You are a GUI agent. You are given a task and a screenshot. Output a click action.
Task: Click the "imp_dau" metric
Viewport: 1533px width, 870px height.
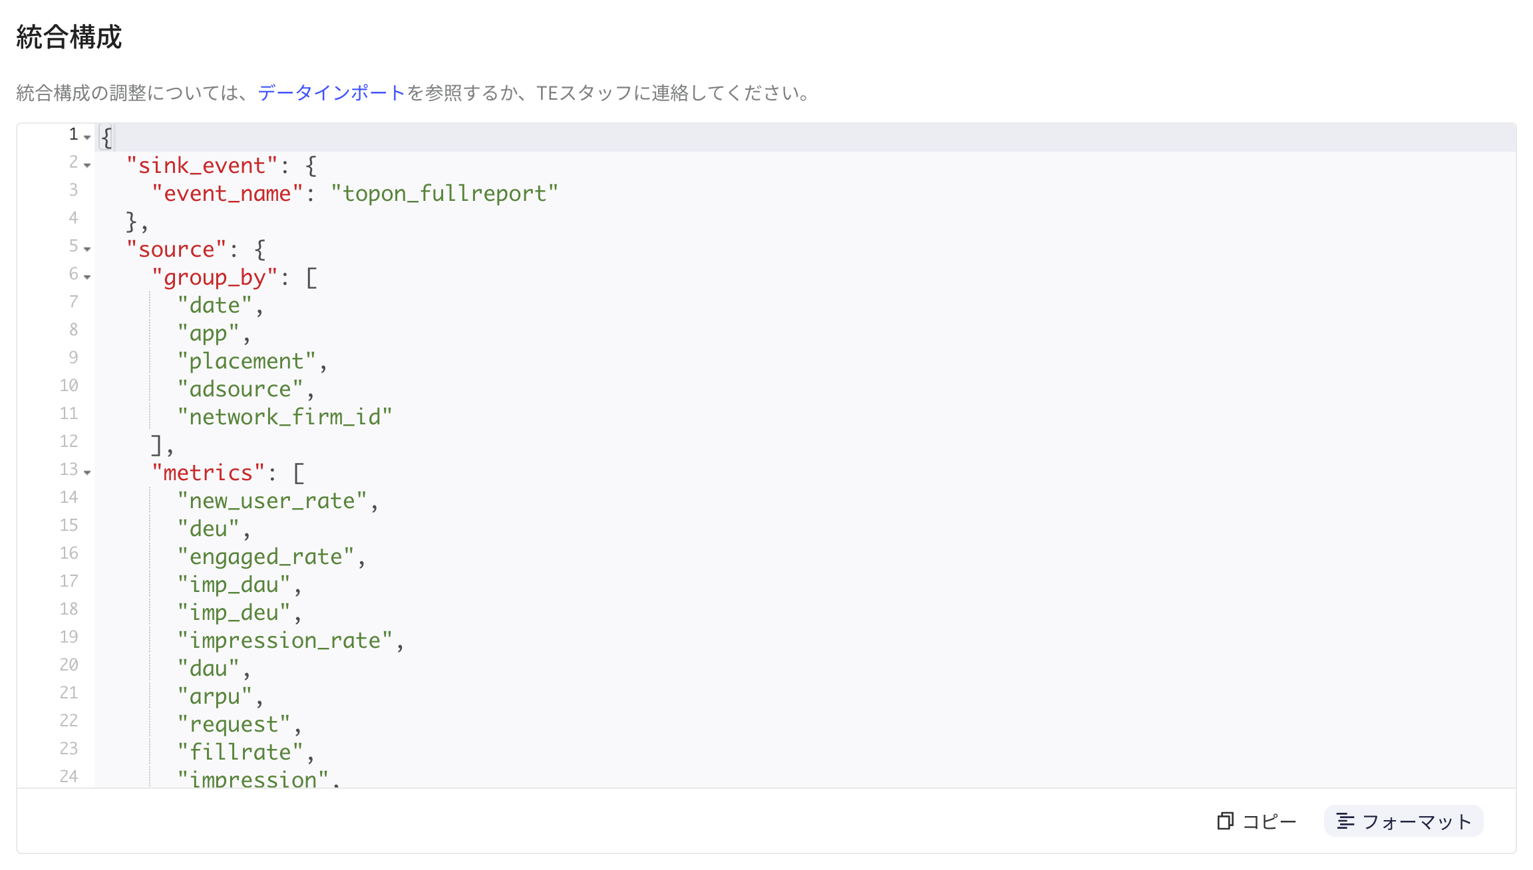pyautogui.click(x=234, y=585)
